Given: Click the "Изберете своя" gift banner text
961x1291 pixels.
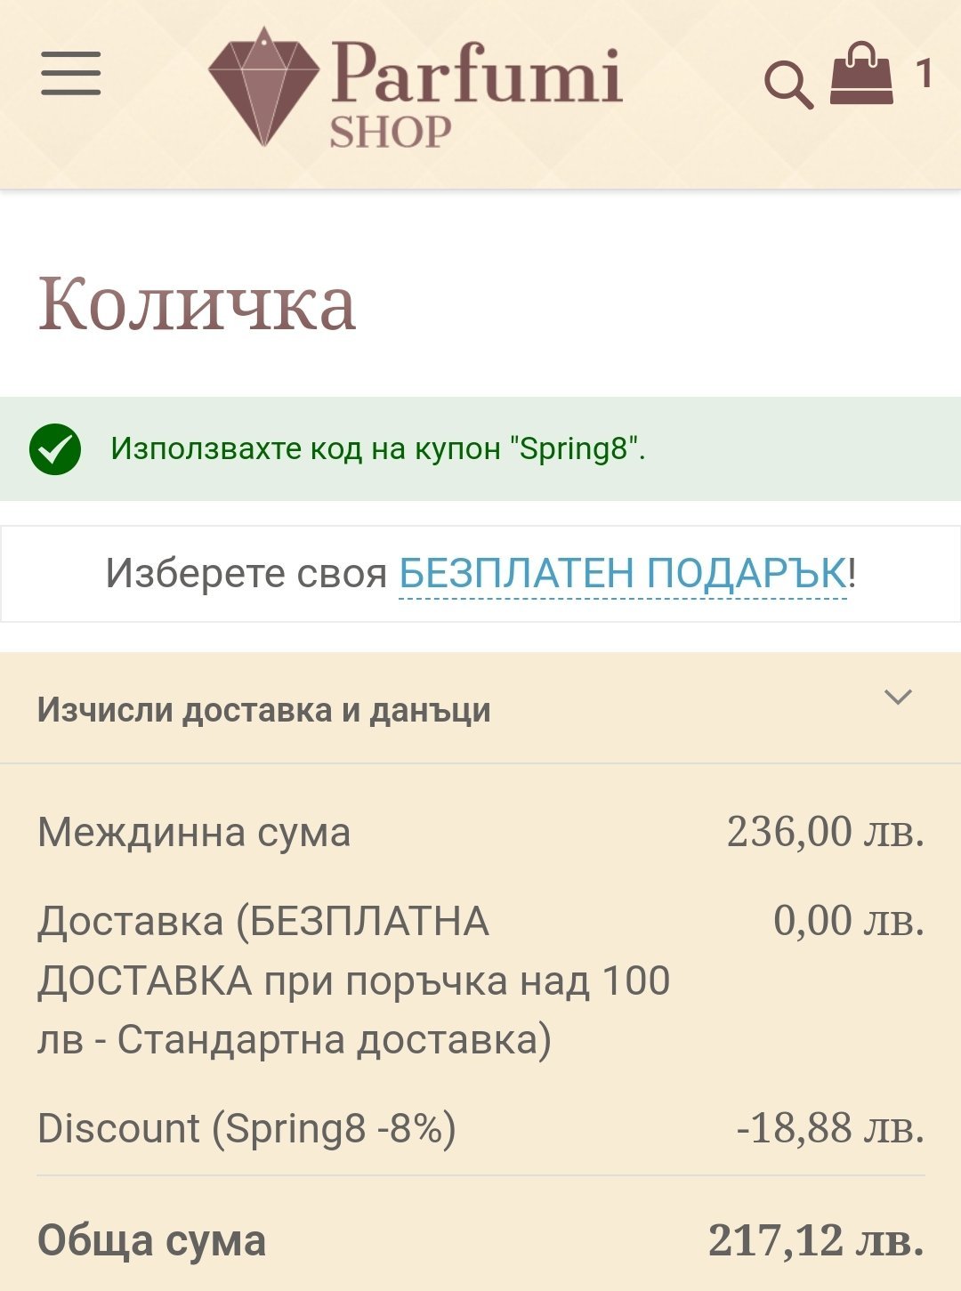Looking at the screenshot, I should pos(246,573).
